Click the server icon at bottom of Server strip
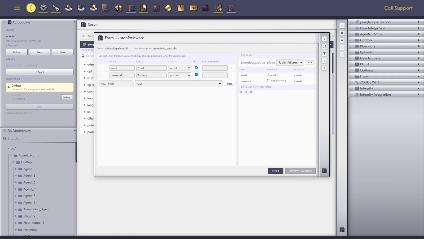 pos(342,229)
